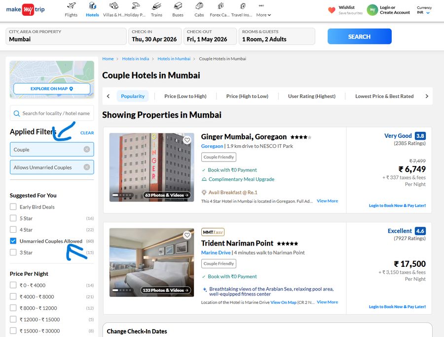Open Ginger Mumbai hotel photo thumbnail

pos(151,168)
